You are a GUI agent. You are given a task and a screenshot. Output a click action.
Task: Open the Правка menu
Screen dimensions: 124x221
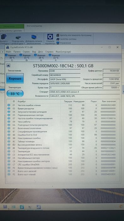[17, 52]
